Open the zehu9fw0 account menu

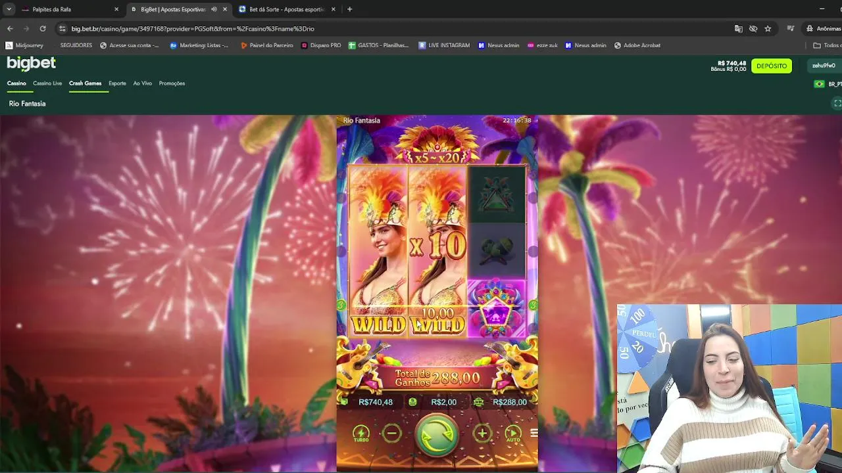(824, 66)
